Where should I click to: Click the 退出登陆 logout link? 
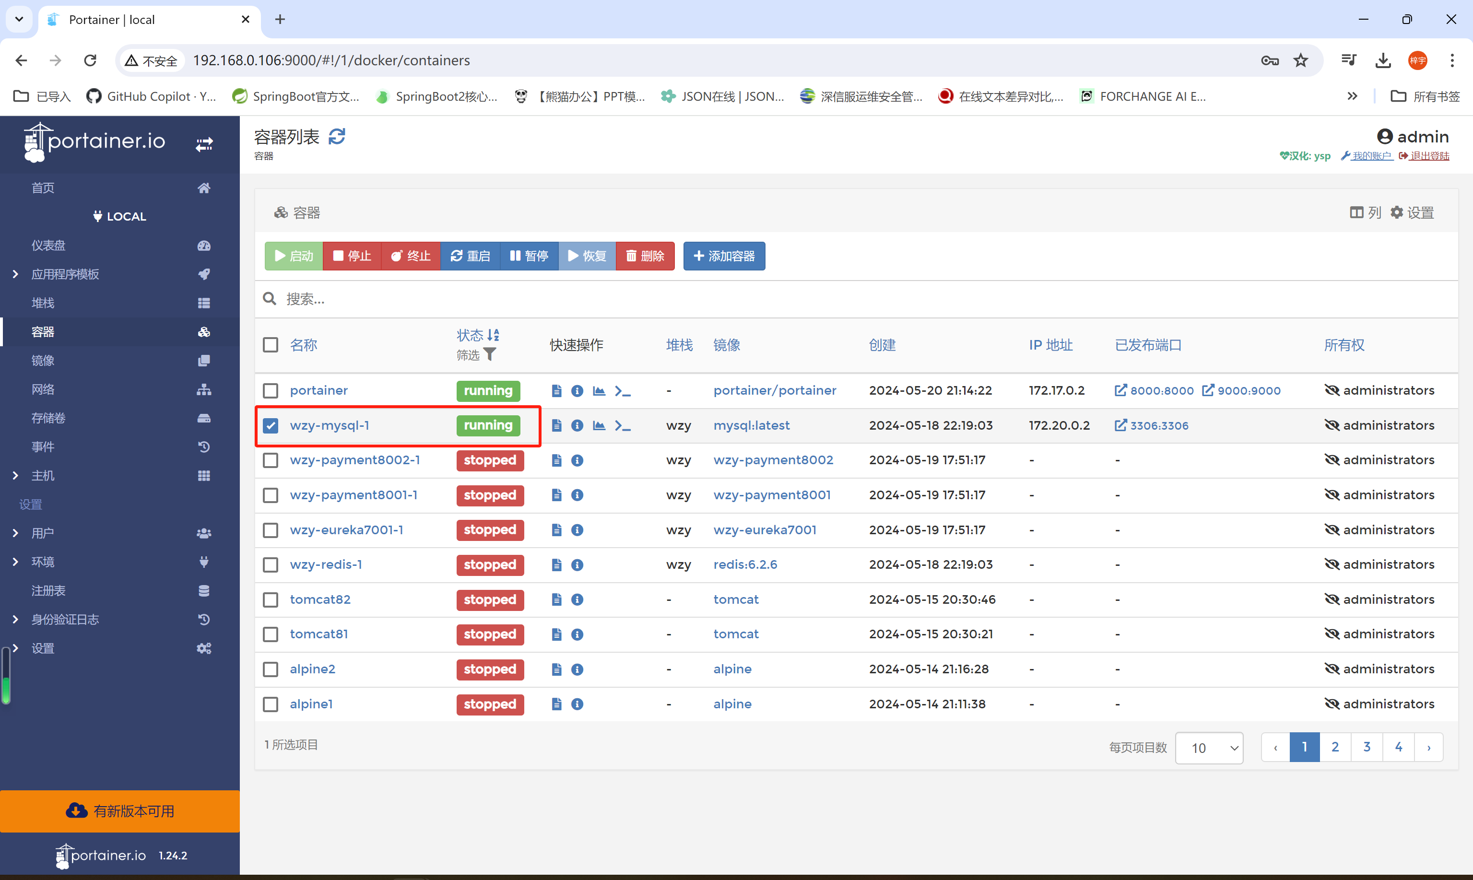point(1424,156)
